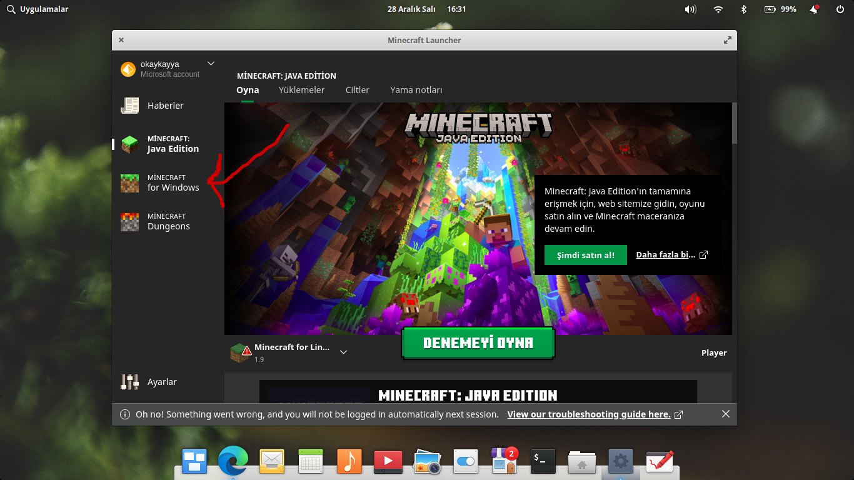Viewport: 854px width, 480px height.
Task: Maximize the Minecraft Launcher window
Action: click(x=728, y=40)
